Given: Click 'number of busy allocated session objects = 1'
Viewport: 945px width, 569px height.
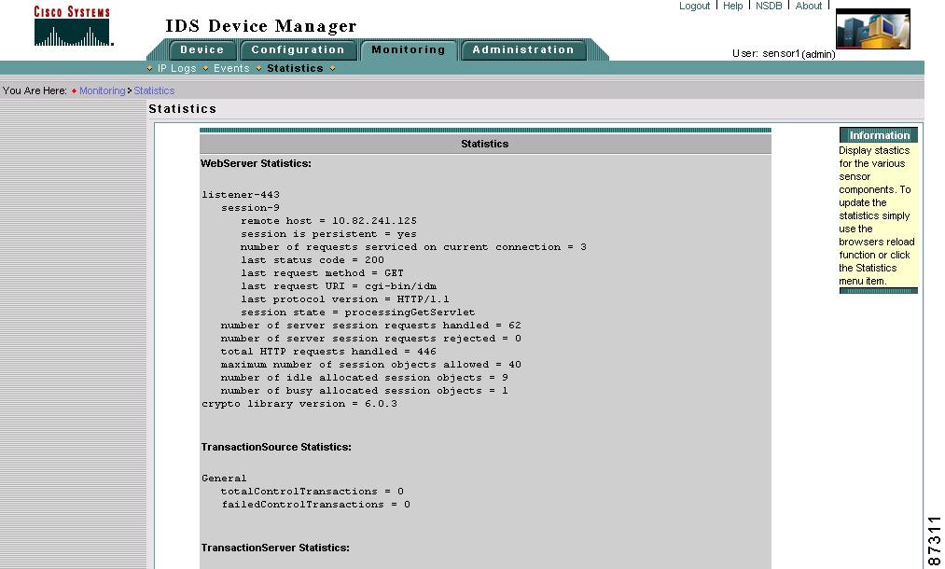Looking at the screenshot, I should pyautogui.click(x=364, y=391).
